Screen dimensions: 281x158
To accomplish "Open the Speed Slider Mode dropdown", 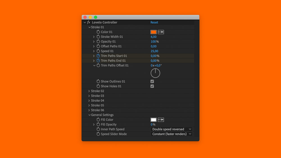I will (171, 134).
